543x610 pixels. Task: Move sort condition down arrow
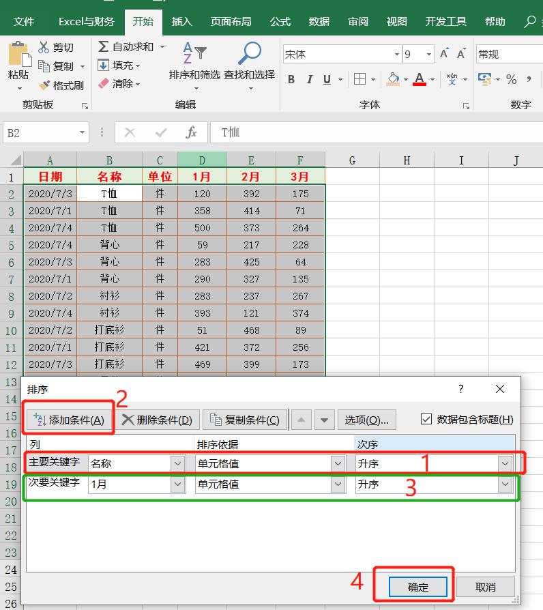point(325,420)
